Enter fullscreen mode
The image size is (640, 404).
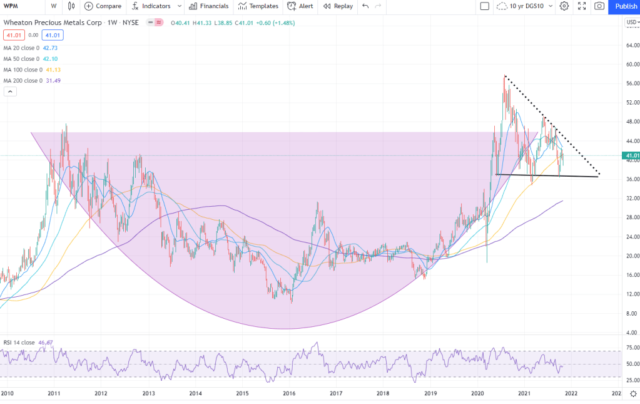[582, 6]
